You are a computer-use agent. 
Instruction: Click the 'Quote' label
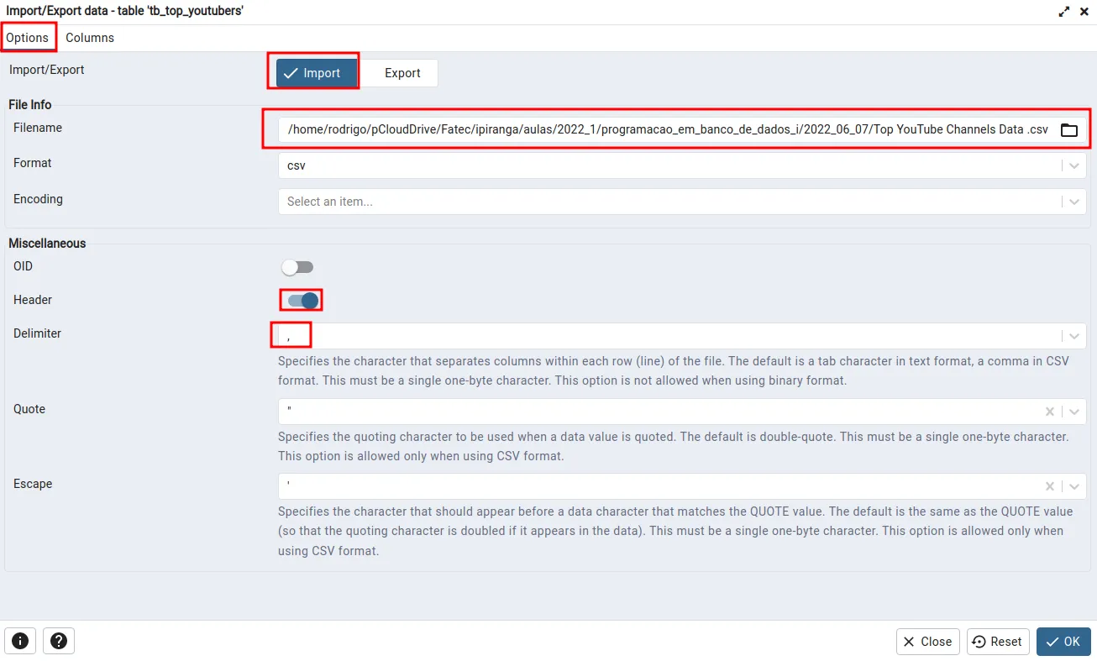pyautogui.click(x=29, y=409)
